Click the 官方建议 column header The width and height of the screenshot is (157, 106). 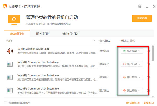click(105, 41)
